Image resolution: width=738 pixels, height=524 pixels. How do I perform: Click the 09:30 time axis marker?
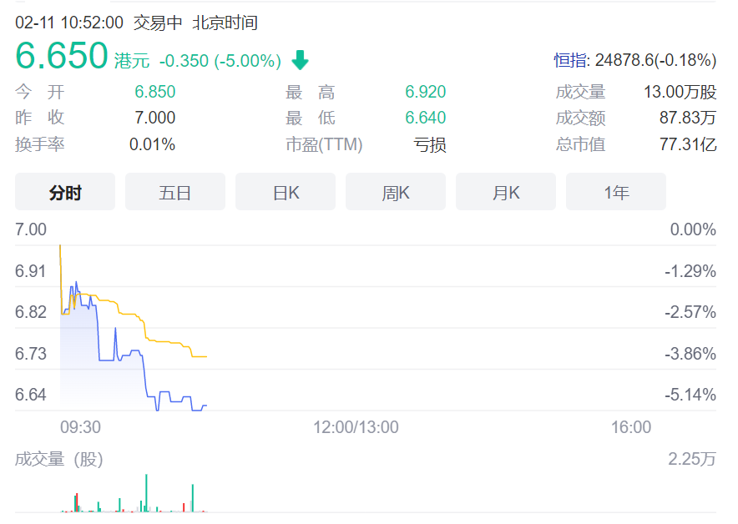(x=80, y=427)
